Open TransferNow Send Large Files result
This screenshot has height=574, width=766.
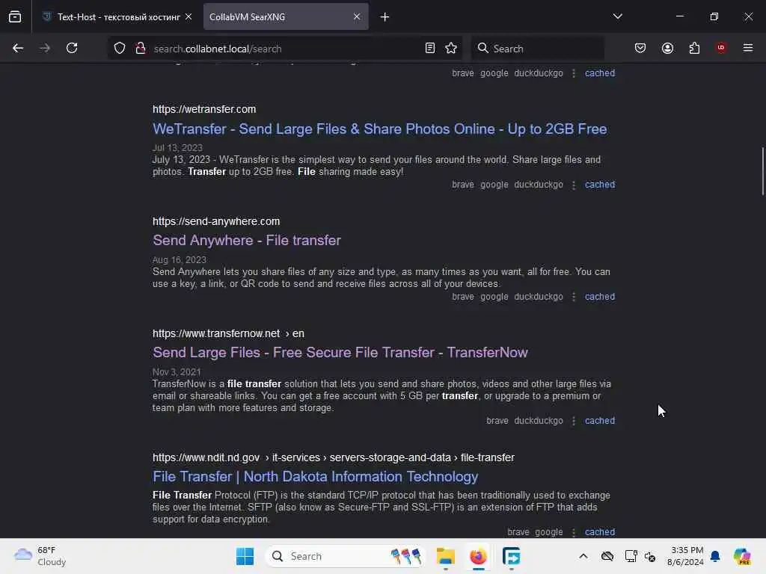pyautogui.click(x=340, y=353)
